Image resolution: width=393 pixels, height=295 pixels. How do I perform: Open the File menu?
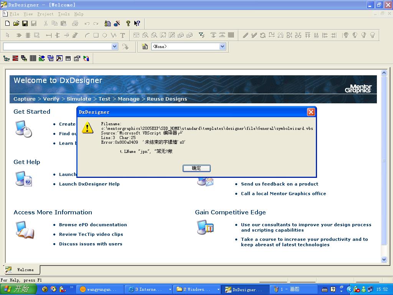click(x=14, y=14)
